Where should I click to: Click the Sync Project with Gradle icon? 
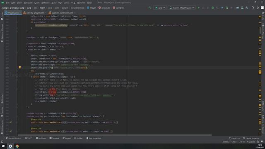(x=237, y=8)
